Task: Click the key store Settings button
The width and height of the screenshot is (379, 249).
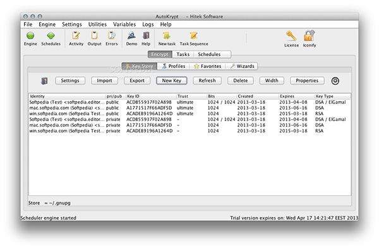Action: point(70,81)
